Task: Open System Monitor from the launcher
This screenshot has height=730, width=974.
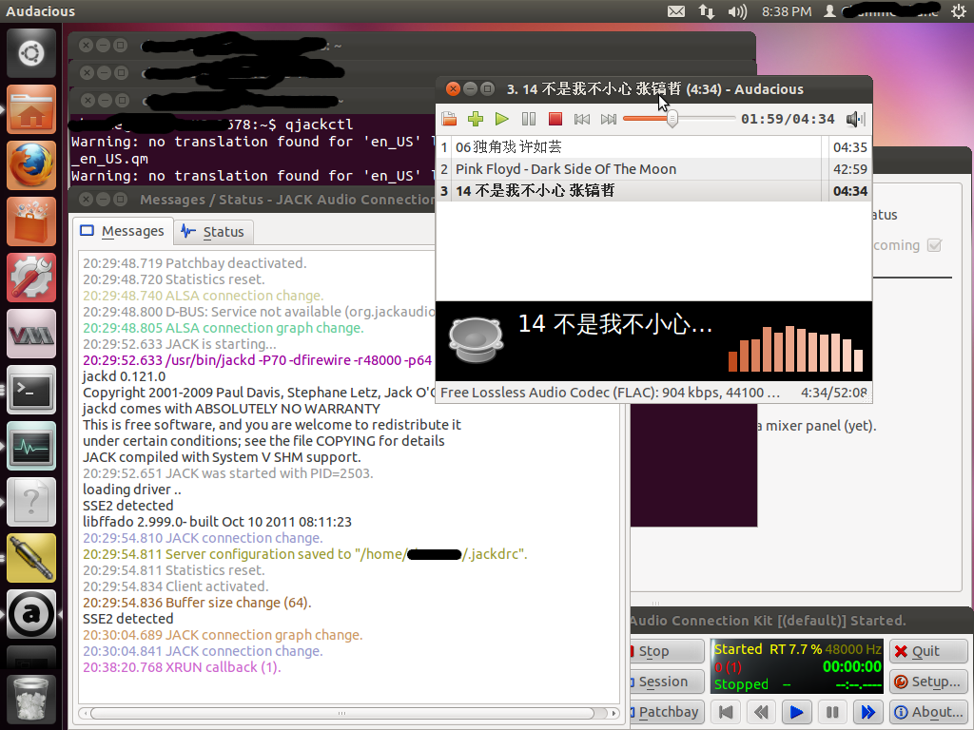Action: (31, 446)
